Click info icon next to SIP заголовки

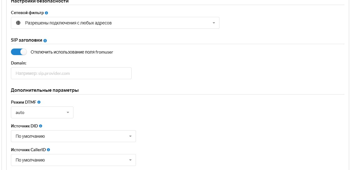45,41
